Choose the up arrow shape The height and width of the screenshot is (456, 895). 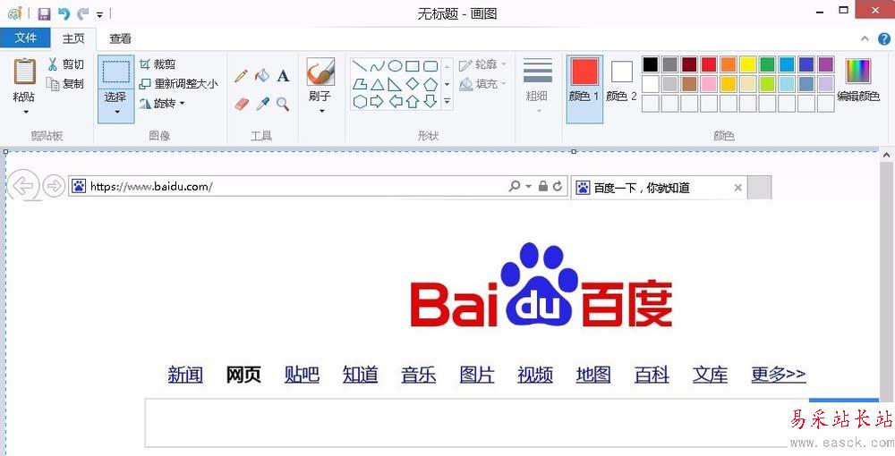[412, 102]
